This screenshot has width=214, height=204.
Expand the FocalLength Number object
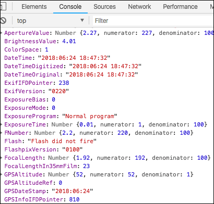(x=2, y=158)
